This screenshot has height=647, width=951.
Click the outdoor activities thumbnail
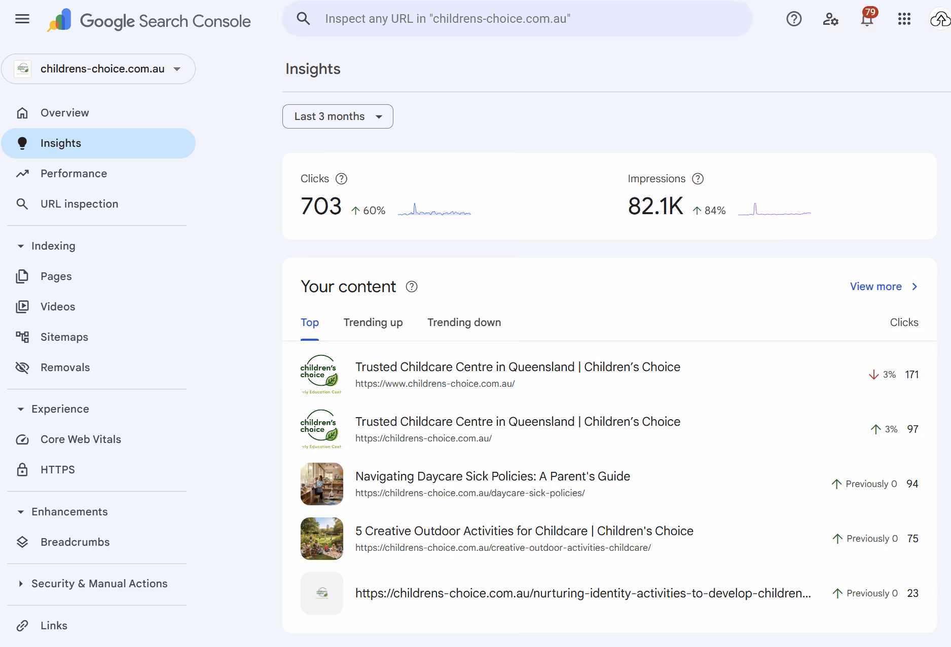click(322, 539)
